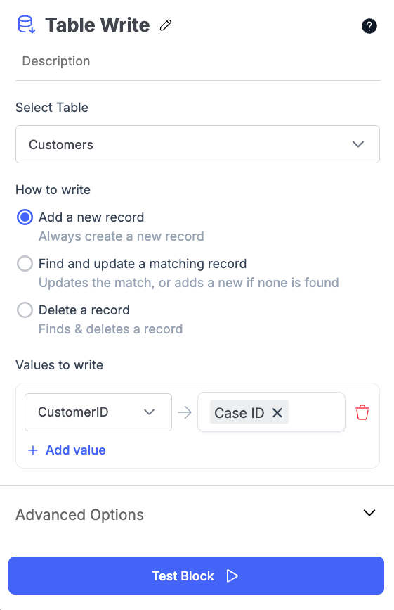Click the play icon on Test Block

click(x=232, y=576)
